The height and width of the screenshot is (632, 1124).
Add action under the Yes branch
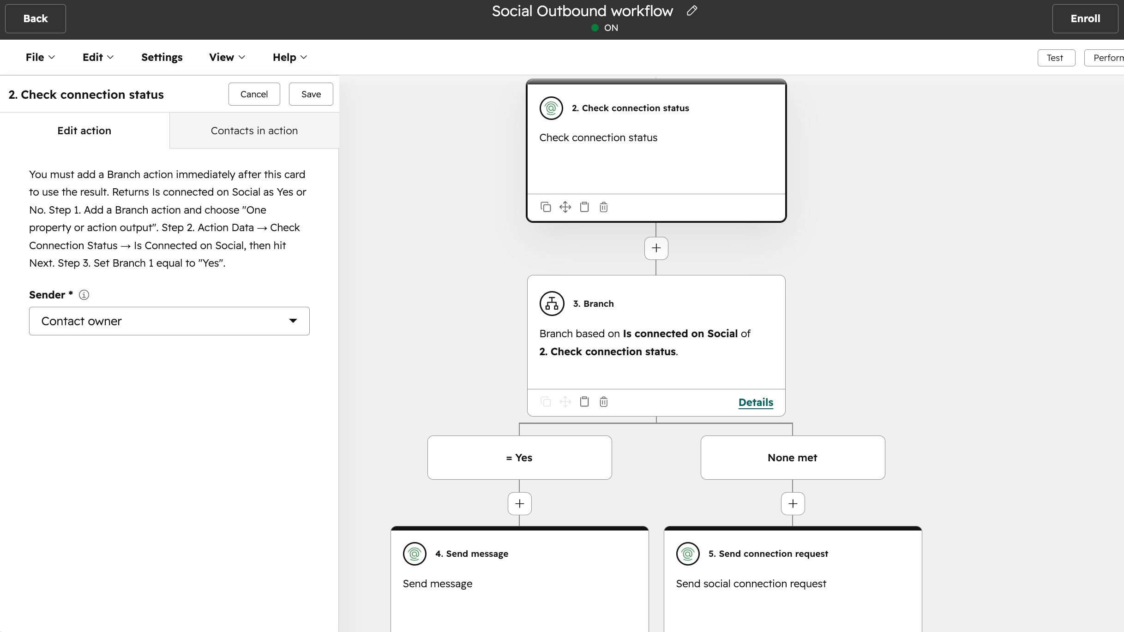coord(519,504)
